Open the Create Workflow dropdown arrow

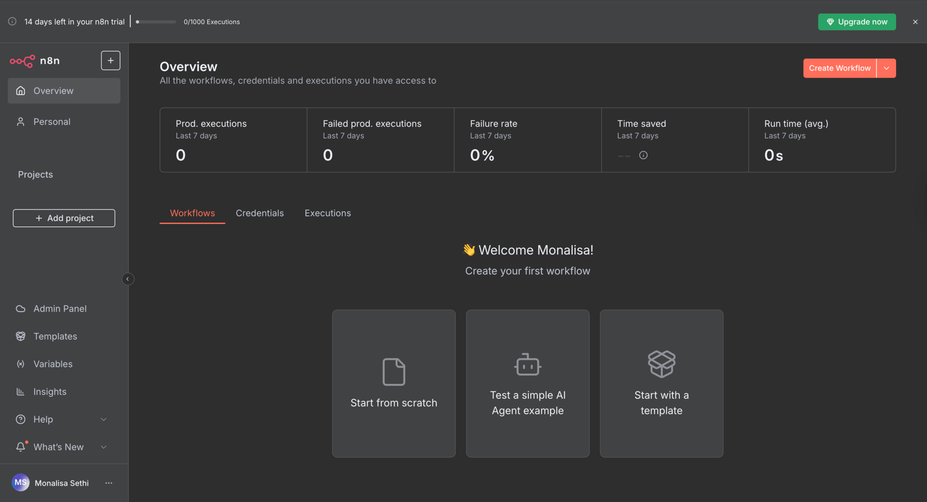886,68
